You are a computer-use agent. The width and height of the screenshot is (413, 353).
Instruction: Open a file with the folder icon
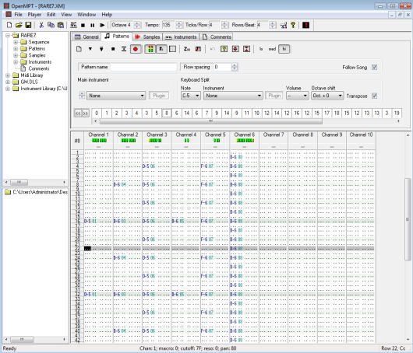point(19,25)
